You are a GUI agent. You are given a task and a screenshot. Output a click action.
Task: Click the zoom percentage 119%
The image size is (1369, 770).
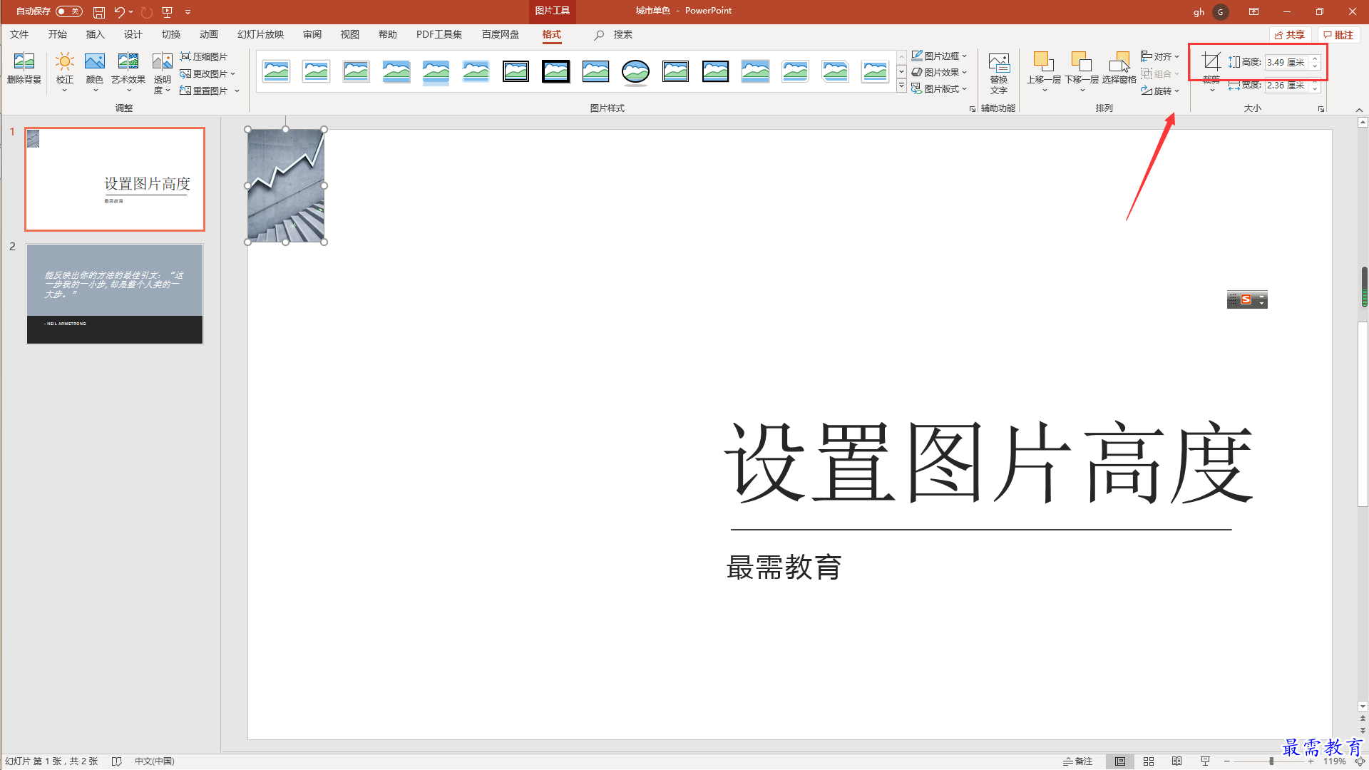coord(1334,761)
